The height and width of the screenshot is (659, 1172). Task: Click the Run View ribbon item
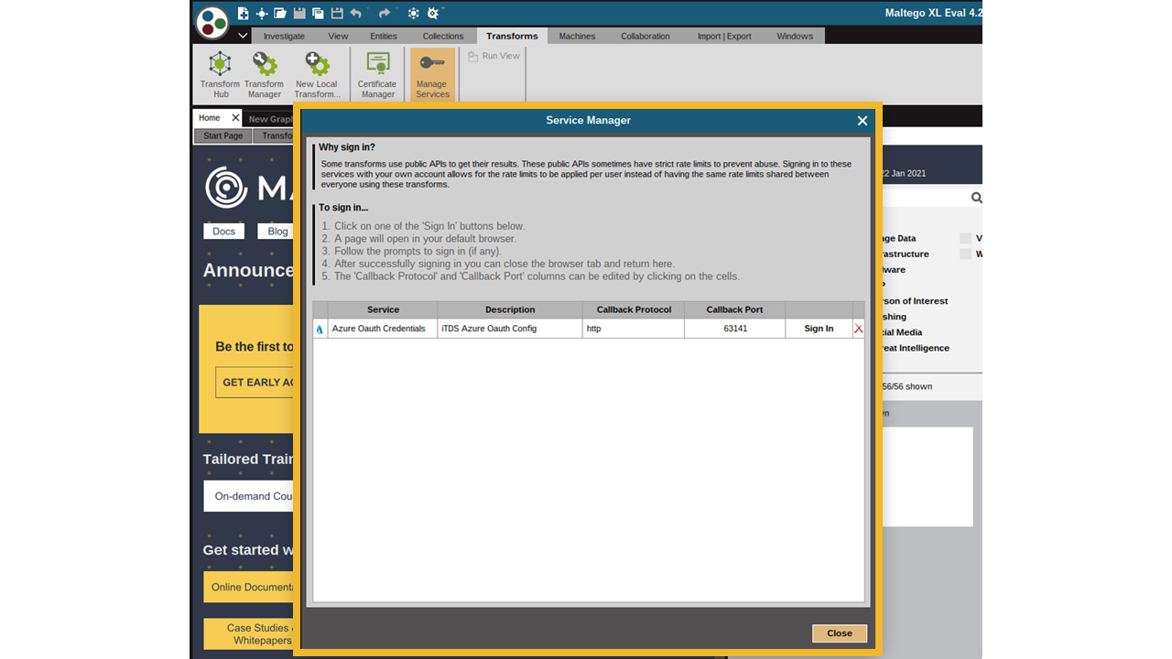click(494, 56)
